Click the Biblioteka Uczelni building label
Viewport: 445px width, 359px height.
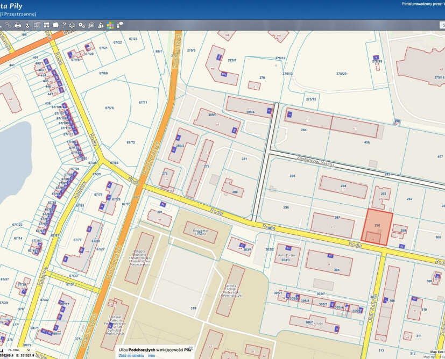[200, 231]
